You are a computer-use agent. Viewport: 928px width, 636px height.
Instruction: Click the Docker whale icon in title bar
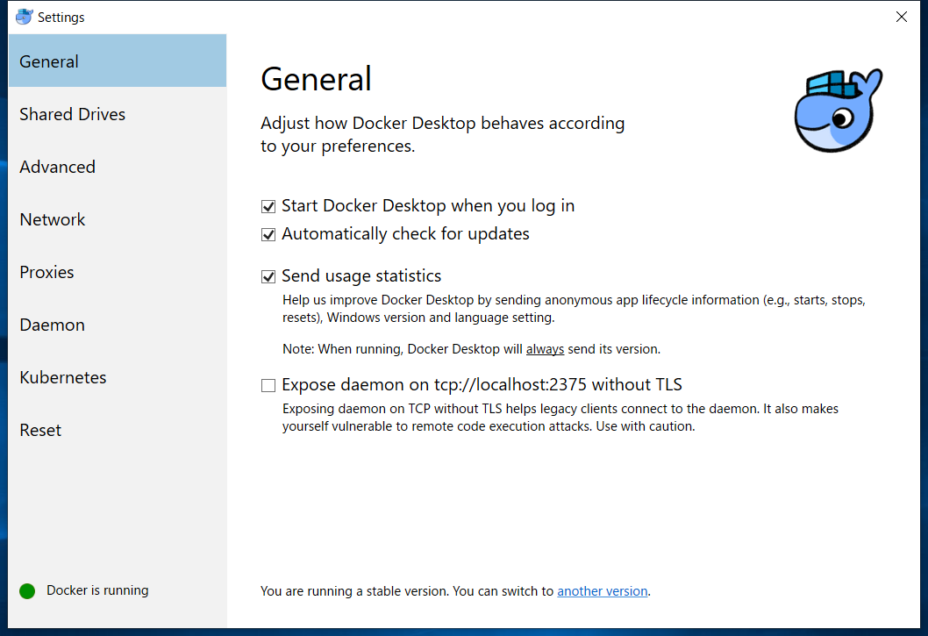pos(25,17)
